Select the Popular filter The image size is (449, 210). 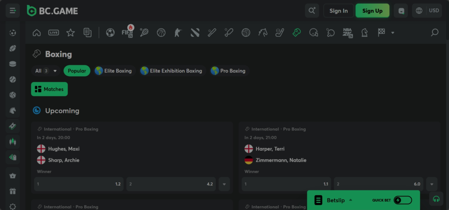pyautogui.click(x=77, y=71)
